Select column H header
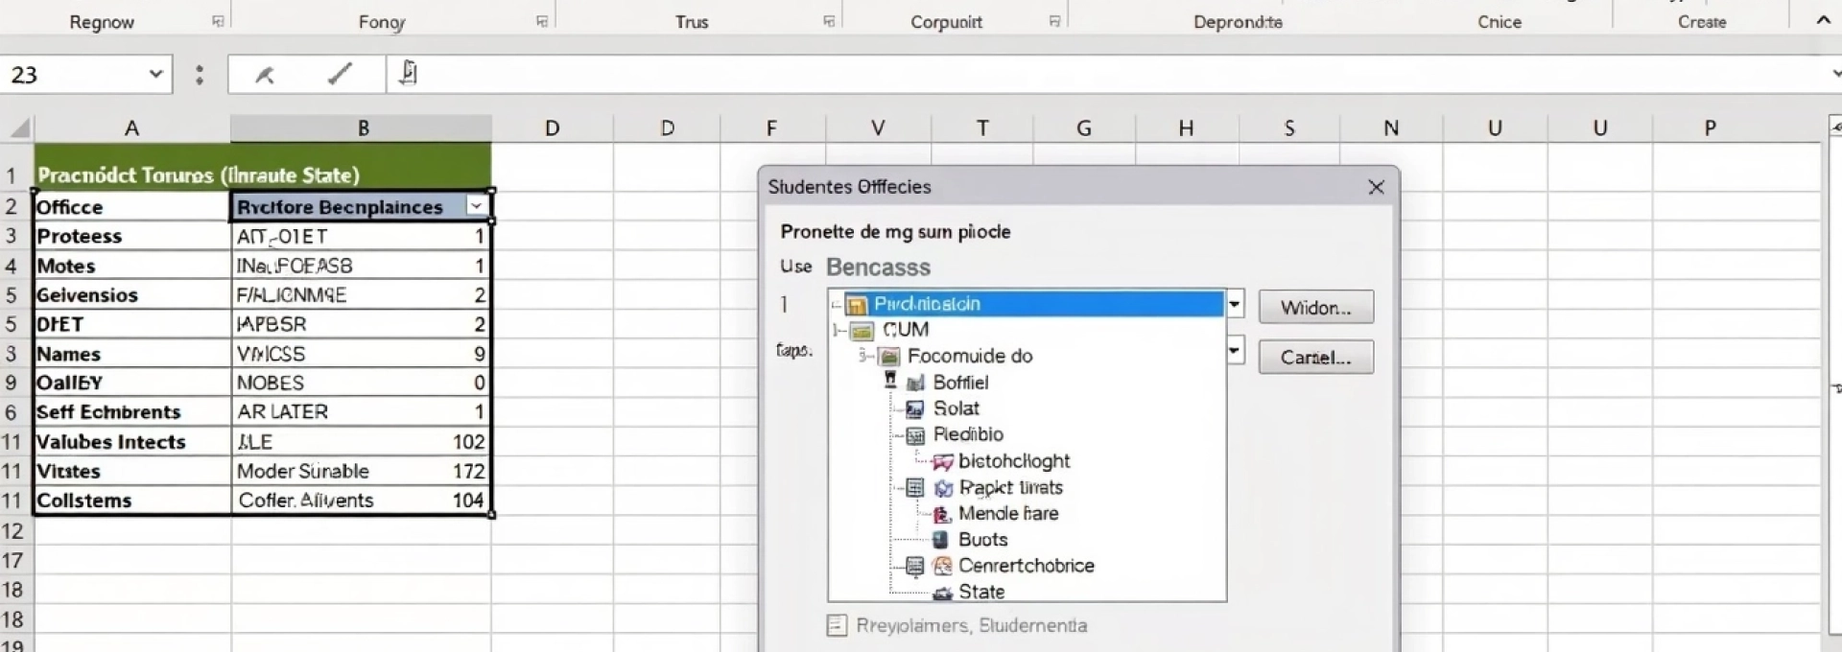The image size is (1842, 652). click(x=1187, y=128)
